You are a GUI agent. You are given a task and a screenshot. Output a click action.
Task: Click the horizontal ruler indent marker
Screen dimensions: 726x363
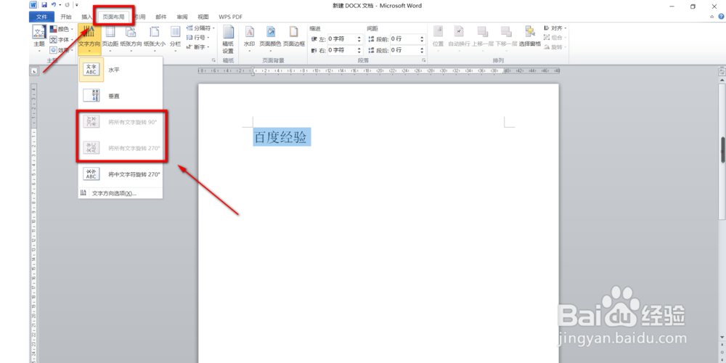tap(253, 71)
